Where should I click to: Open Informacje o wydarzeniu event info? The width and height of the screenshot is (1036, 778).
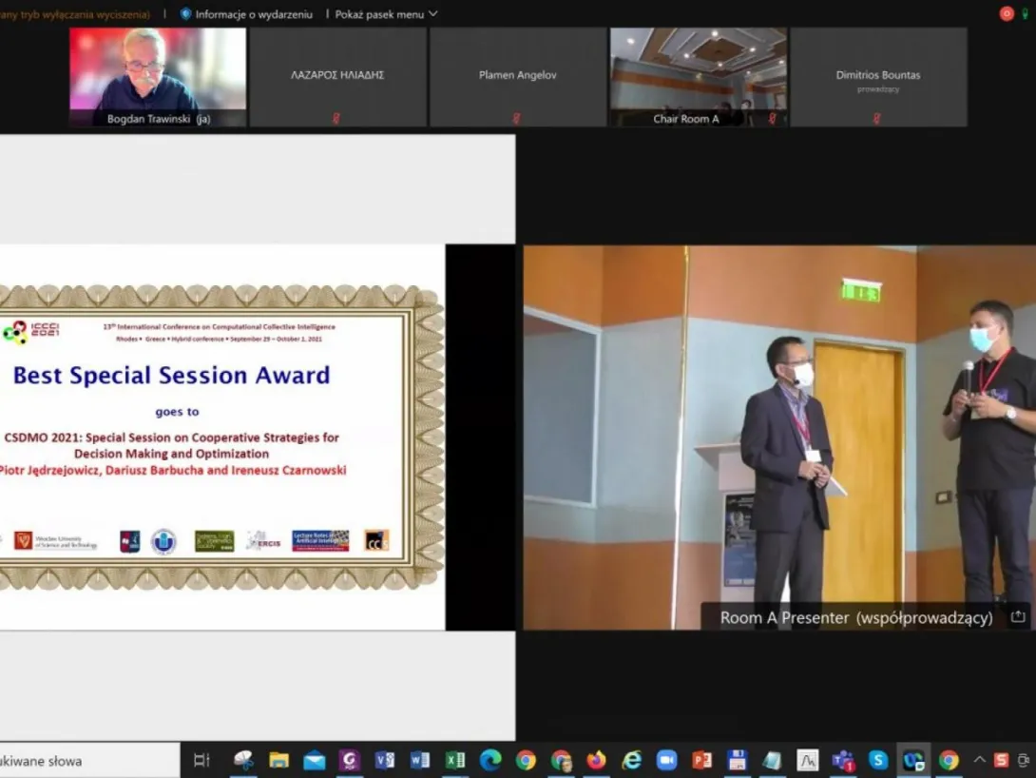(246, 14)
